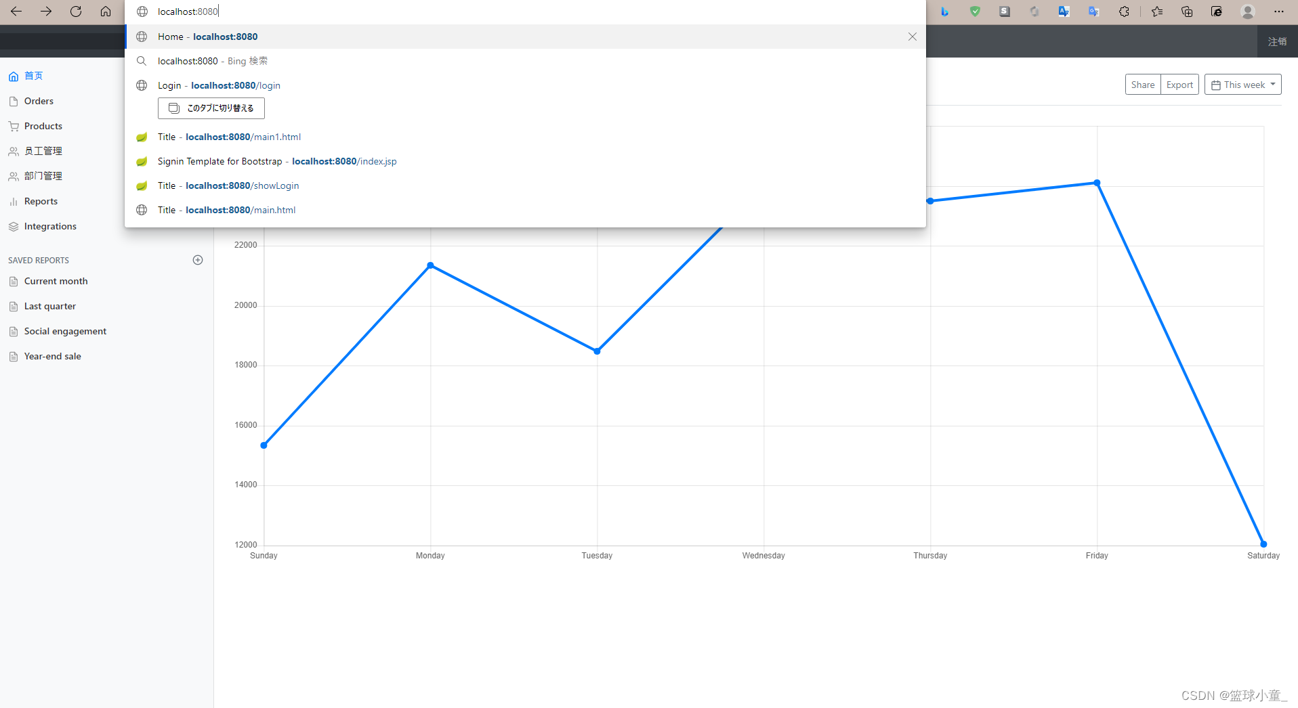
Task: Open the This week dropdown
Action: (1242, 85)
